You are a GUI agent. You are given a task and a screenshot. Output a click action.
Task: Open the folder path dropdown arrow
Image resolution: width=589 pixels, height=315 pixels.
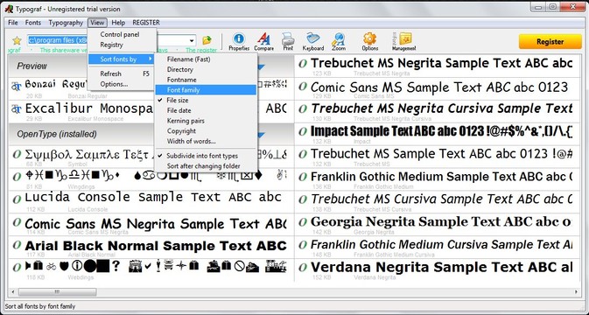192,40
